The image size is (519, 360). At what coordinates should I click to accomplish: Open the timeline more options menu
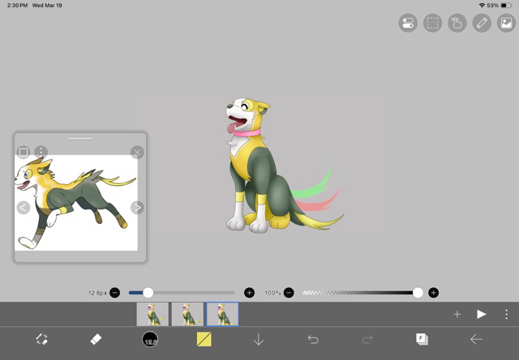pos(506,314)
